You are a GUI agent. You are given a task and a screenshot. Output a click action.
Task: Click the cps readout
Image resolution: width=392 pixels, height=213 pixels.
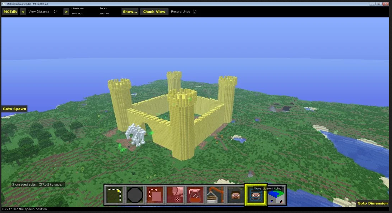point(104,14)
